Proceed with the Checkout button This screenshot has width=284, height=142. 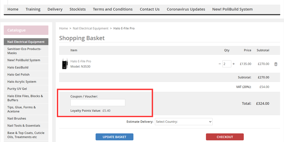(x=225, y=137)
